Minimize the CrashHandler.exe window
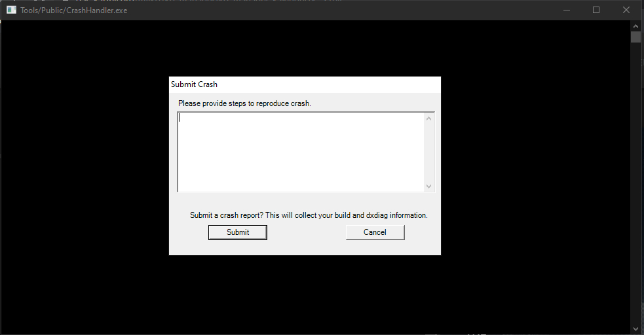644x335 pixels. coord(565,10)
